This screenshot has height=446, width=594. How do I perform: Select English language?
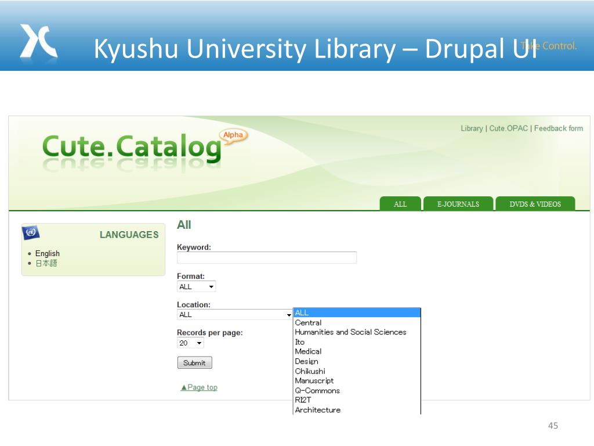48,253
